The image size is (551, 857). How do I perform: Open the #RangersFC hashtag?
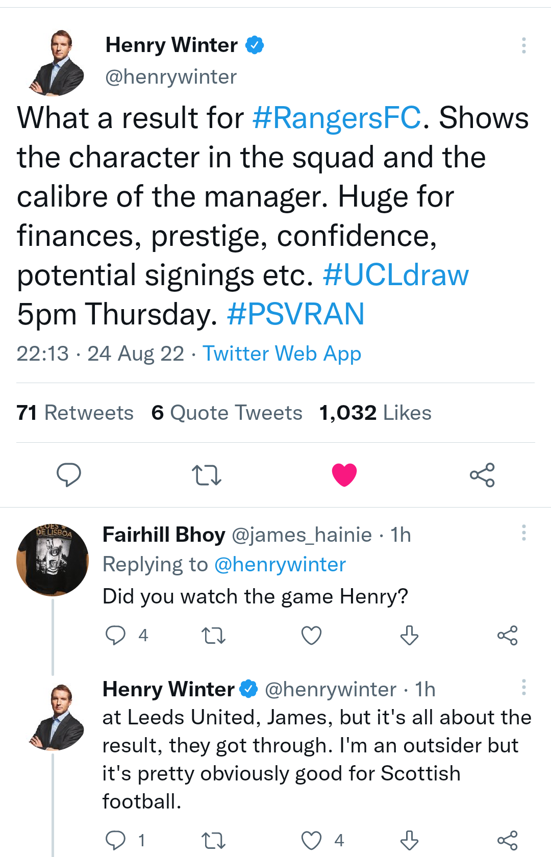[337, 118]
